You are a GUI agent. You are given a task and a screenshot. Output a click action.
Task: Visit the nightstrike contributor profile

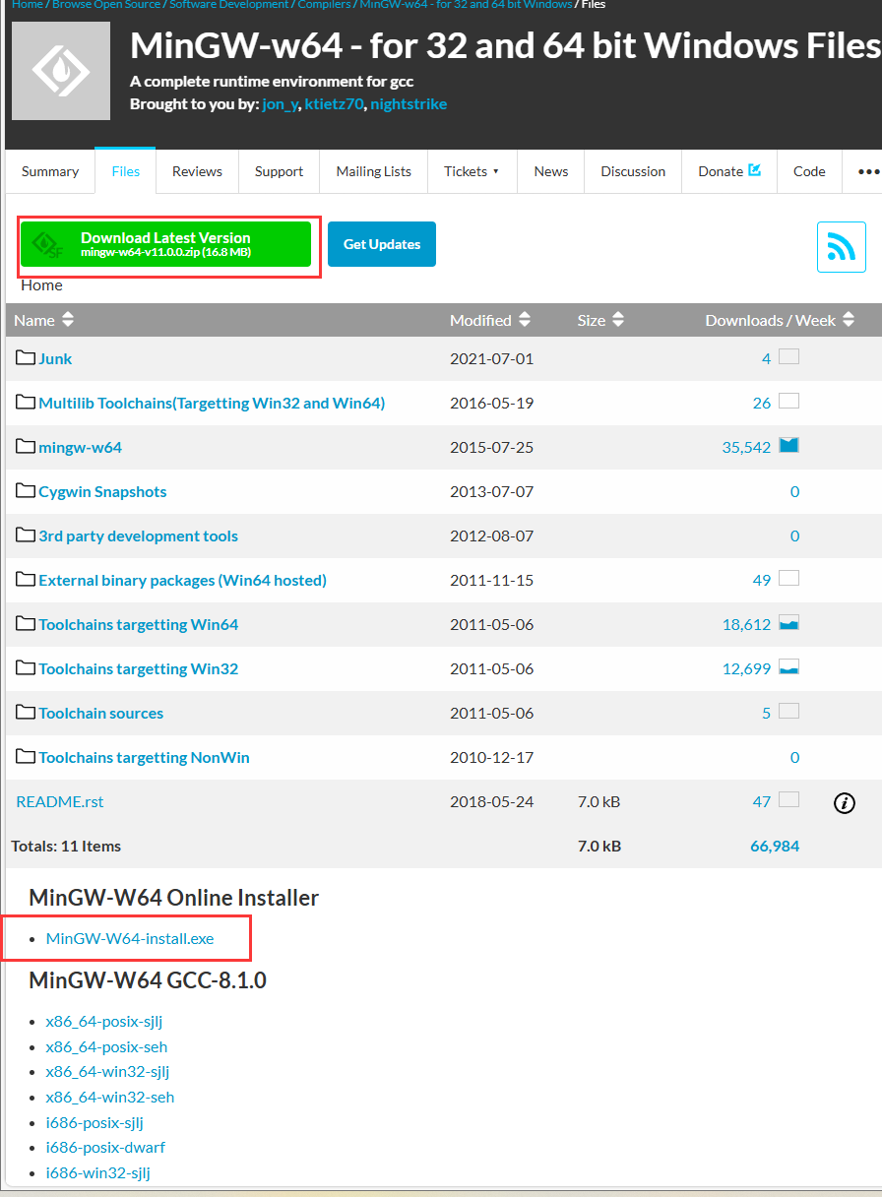409,103
